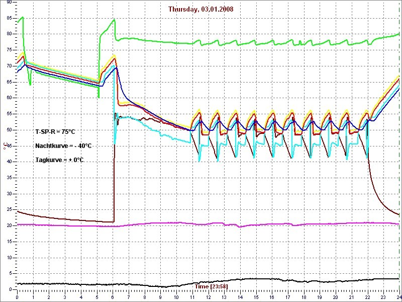
Task: Click the "35" tick label on the temperature axis
Action: pos(9,178)
